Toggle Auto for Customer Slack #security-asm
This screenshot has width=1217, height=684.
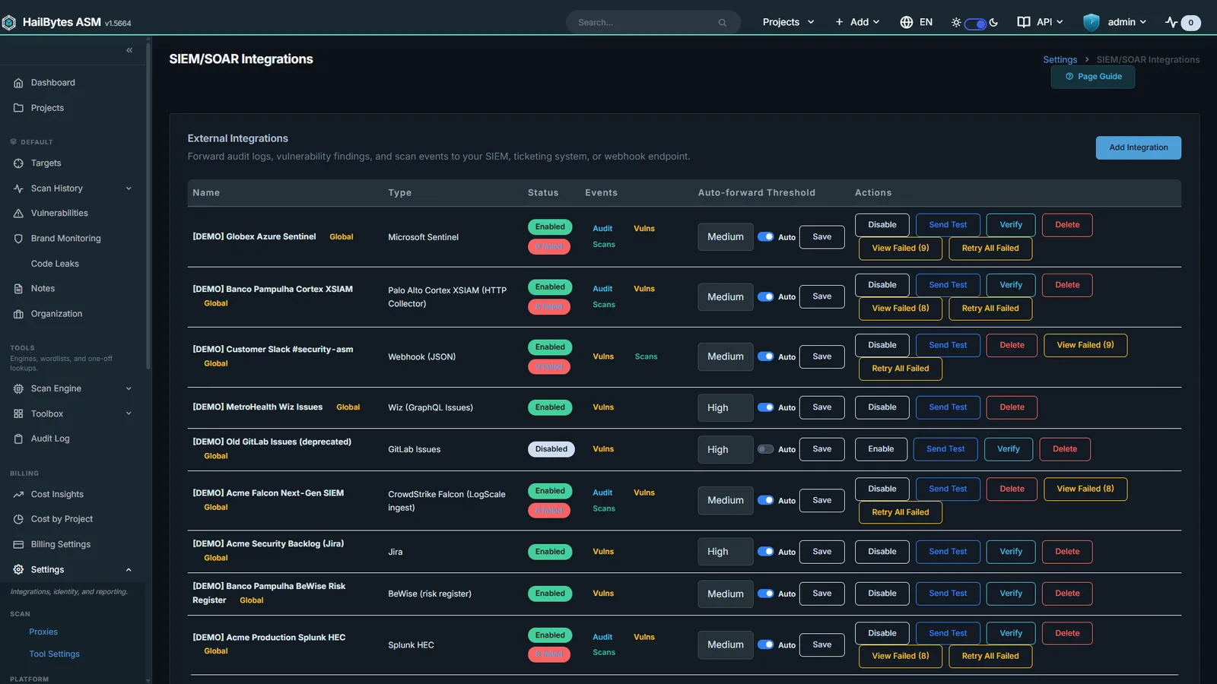[x=765, y=356]
